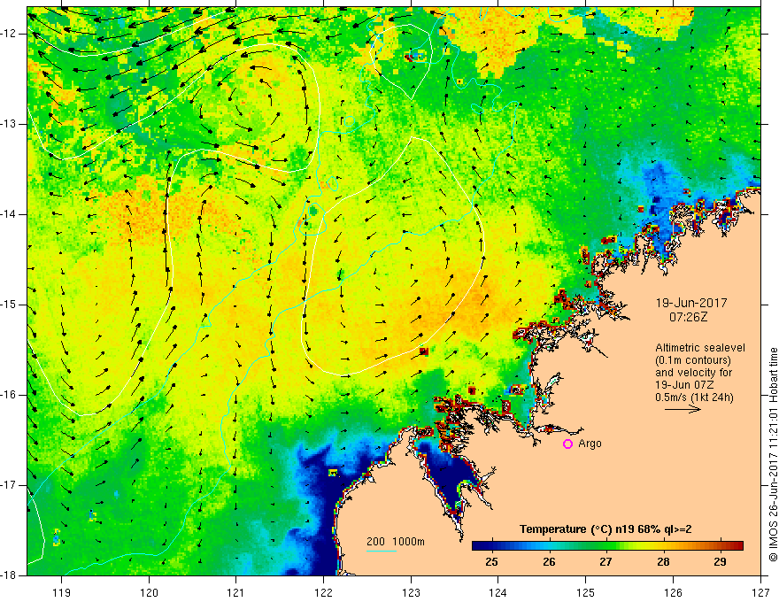Click longitude label 123 on axis
The image size is (779, 602).
click(x=411, y=592)
